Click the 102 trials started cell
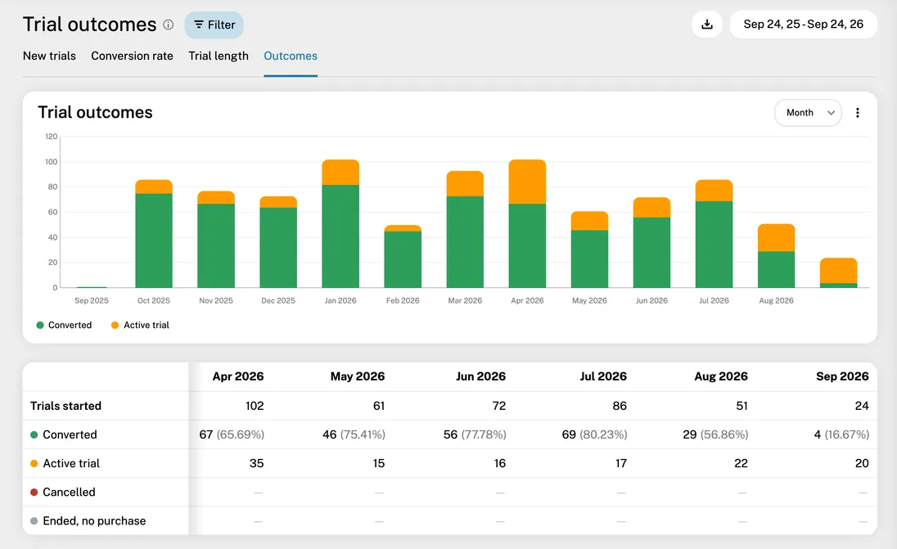897x549 pixels. (x=255, y=406)
